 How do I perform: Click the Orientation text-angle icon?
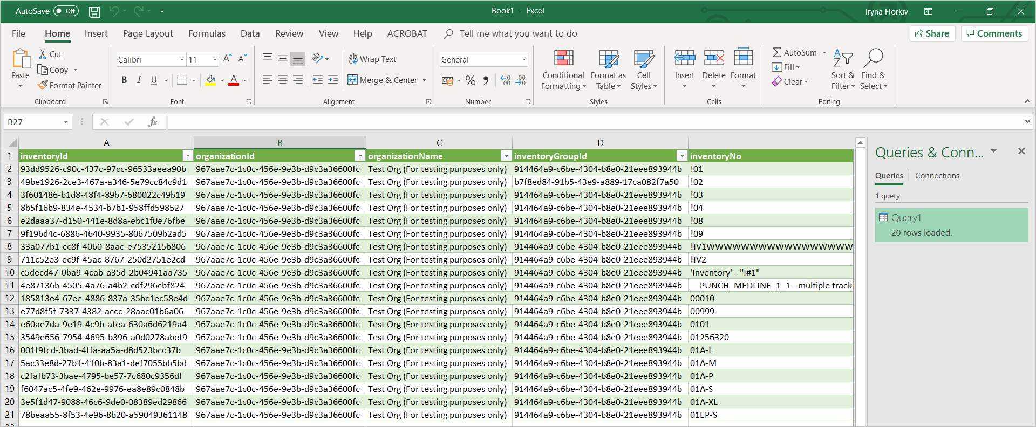pos(318,58)
